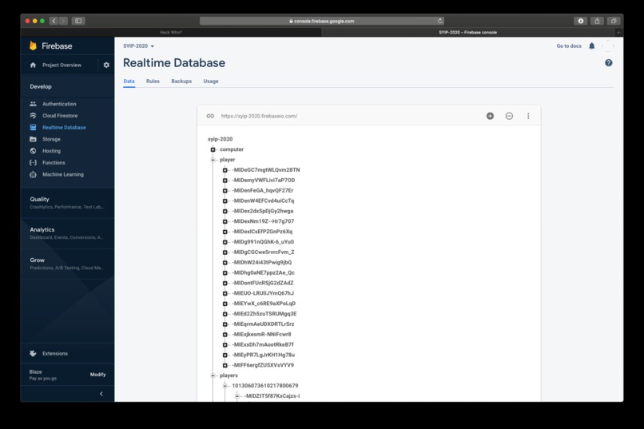644x429 pixels.
Task: Expand node -MIDenFeGA_hqvQF27Er
Action: (x=225, y=190)
